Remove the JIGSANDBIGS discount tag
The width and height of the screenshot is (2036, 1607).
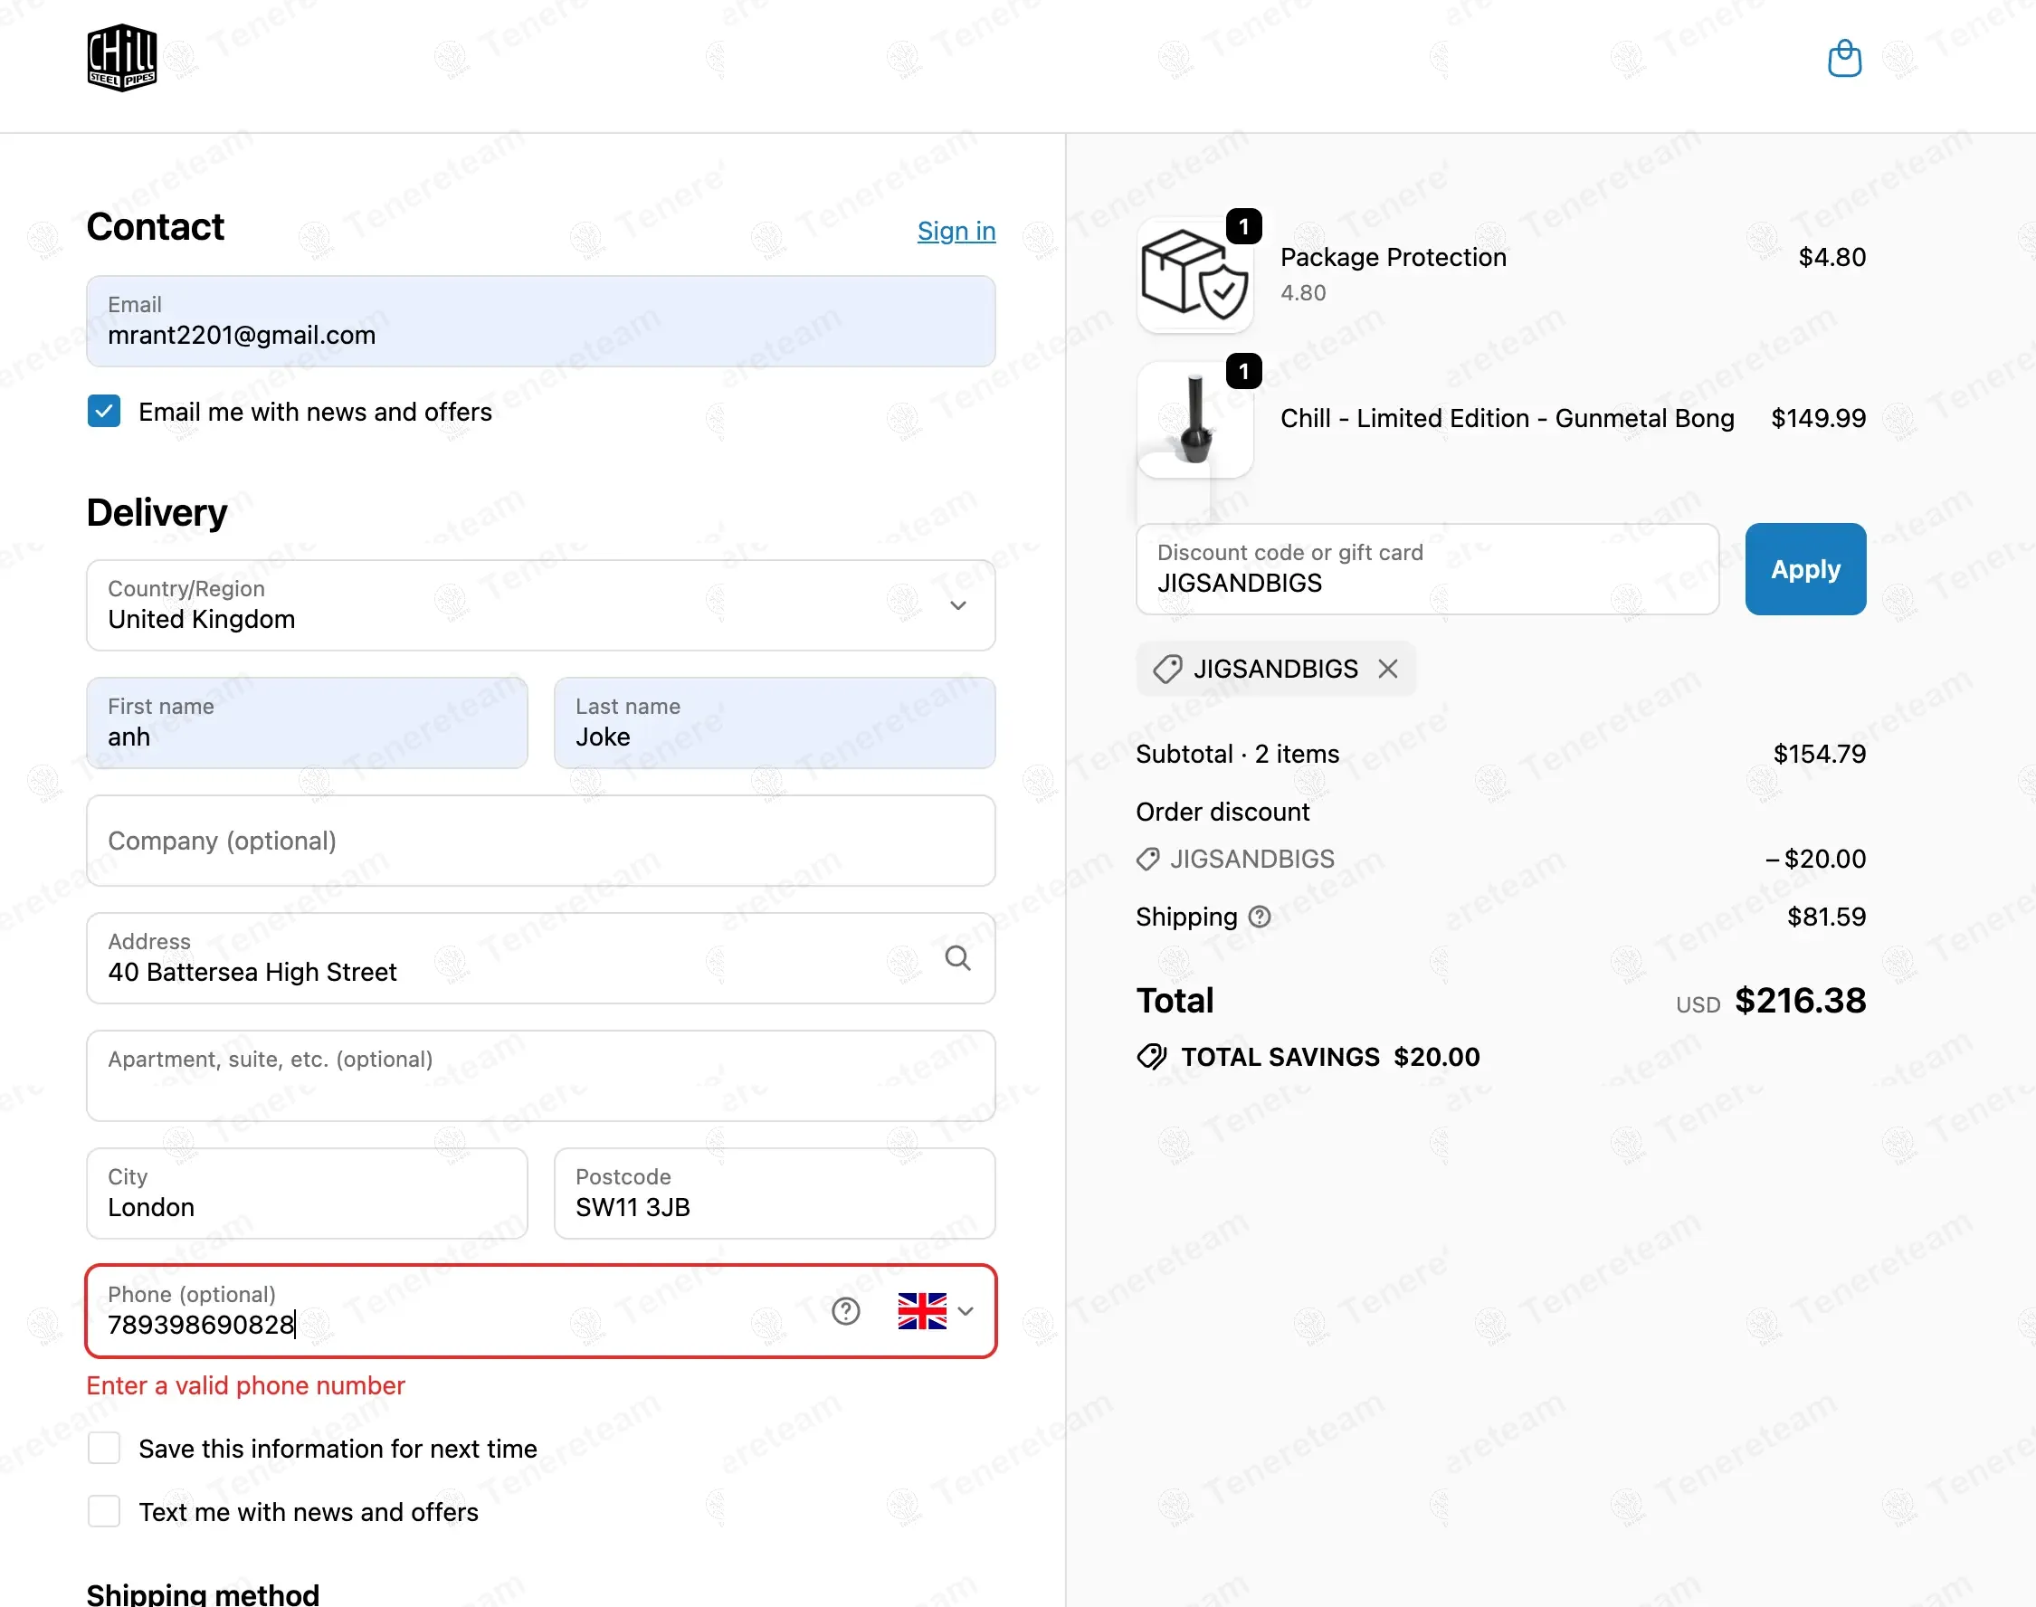pyautogui.click(x=1388, y=669)
